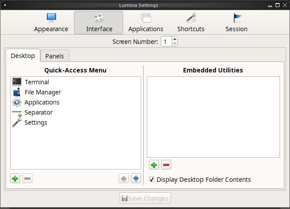
Task: Remove selected Quick-Access Menu item
Action: click(27, 178)
